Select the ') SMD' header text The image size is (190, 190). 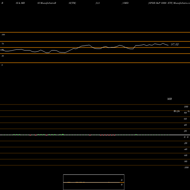pyautogui.click(x=125, y=3)
